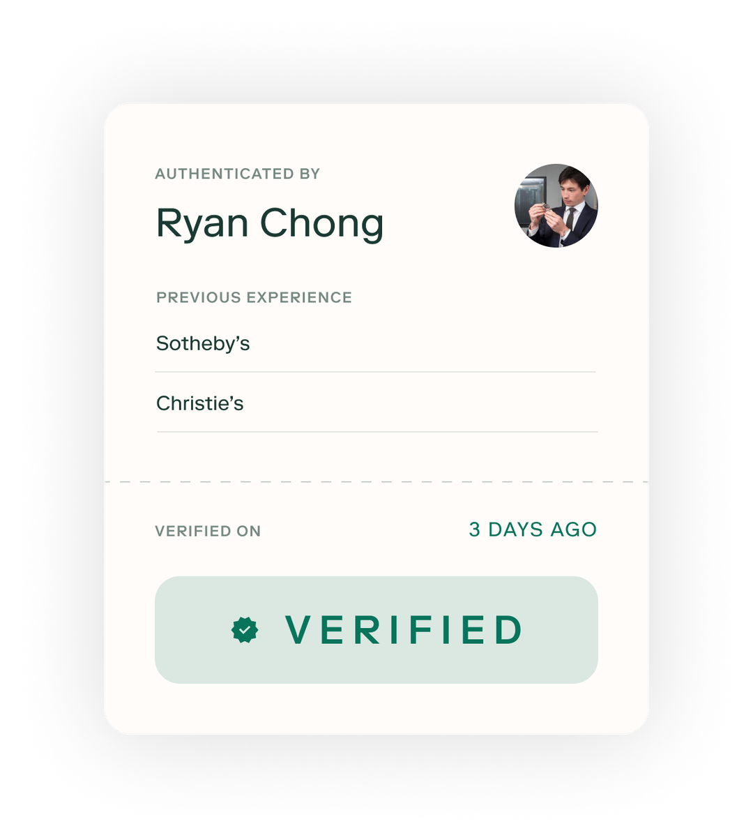This screenshot has width=753, height=840.
Task: Click the divider line under Christie's
Action: click(377, 432)
